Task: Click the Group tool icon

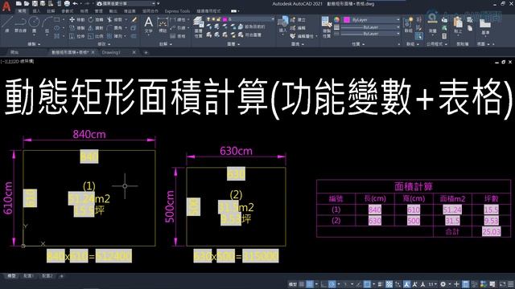Action: coord(408,24)
